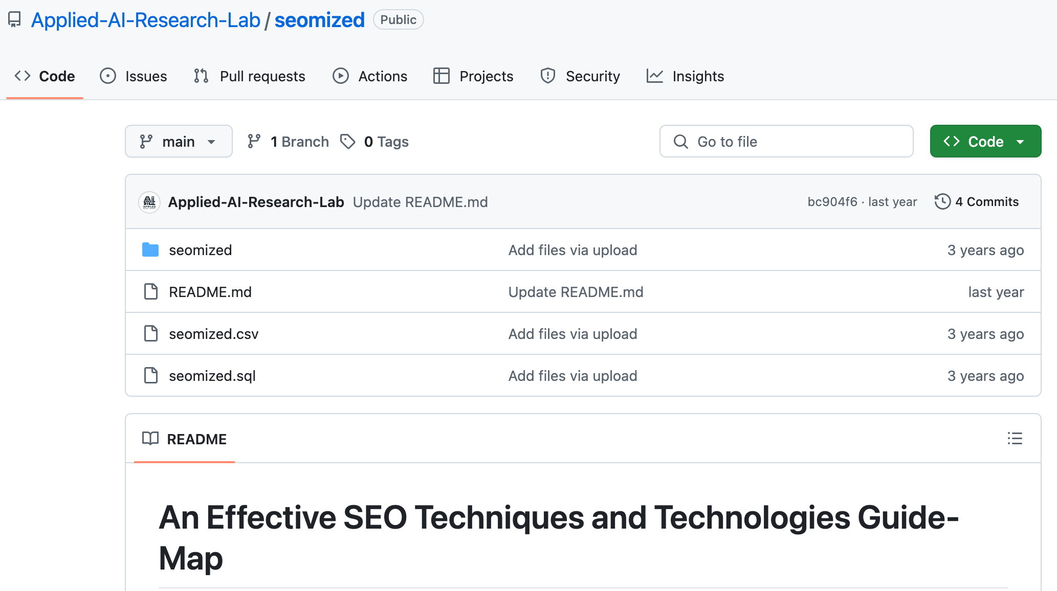The height and width of the screenshot is (591, 1057).
Task: Focus the Go to file search field
Action: pyautogui.click(x=786, y=141)
